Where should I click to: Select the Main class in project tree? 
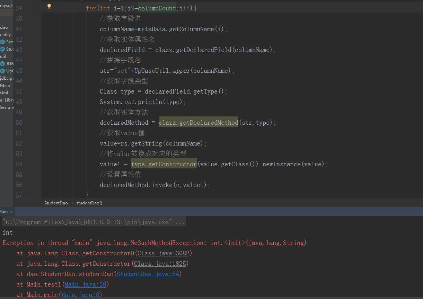coord(5,86)
